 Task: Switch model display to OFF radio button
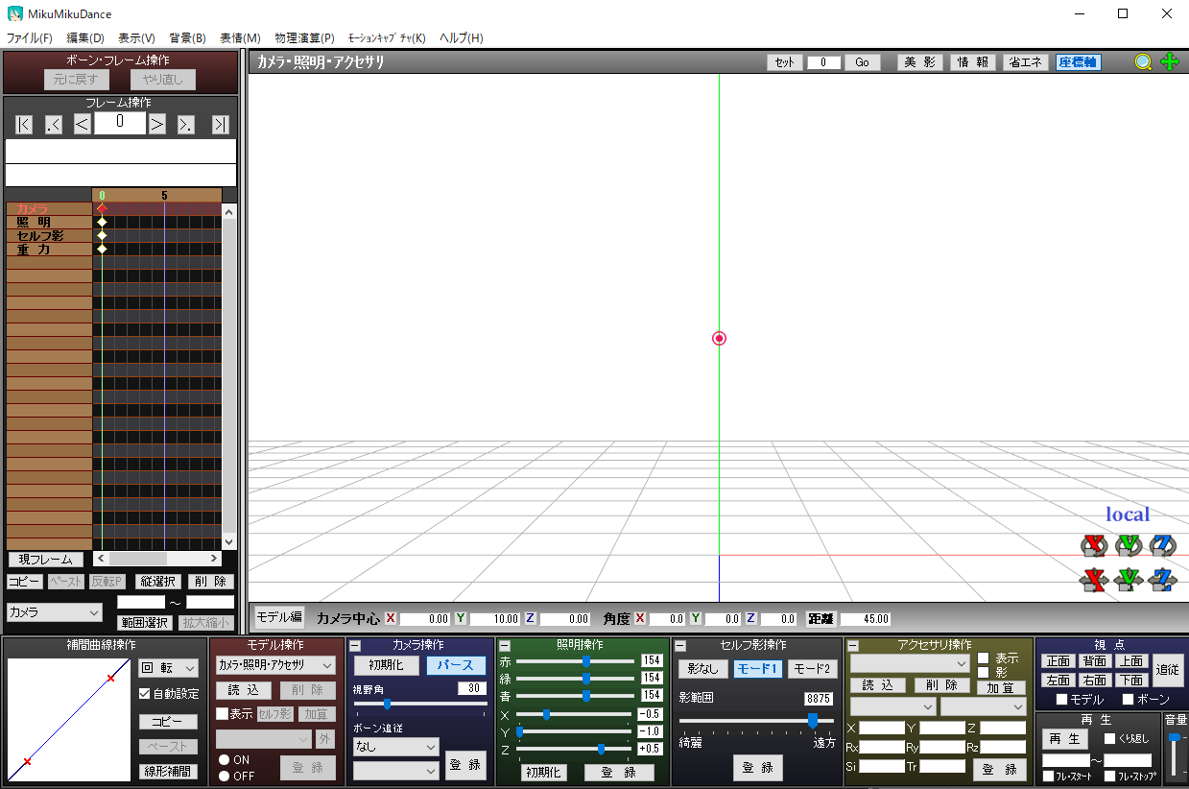coord(226,776)
